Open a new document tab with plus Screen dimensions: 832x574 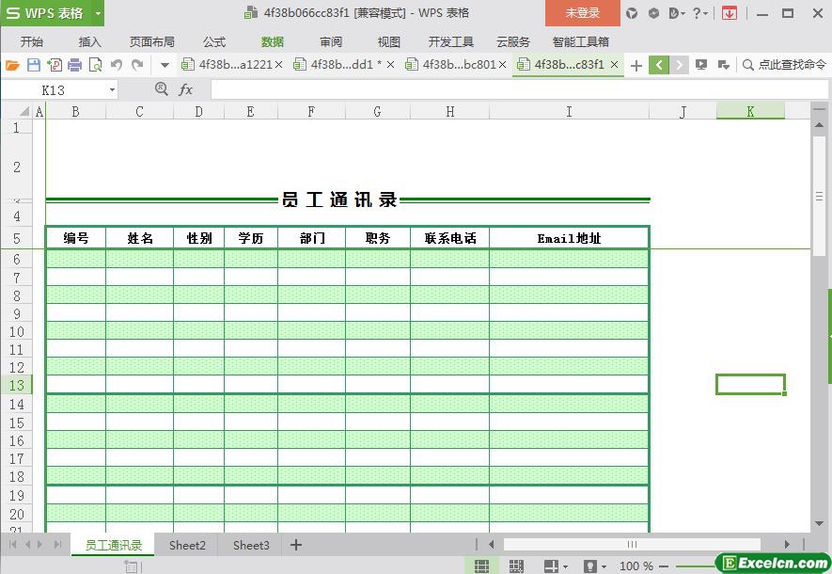(x=636, y=65)
